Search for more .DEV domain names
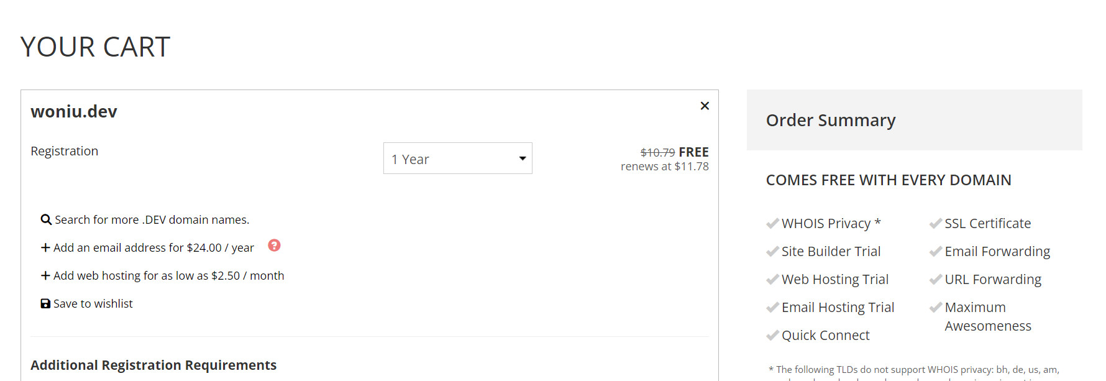 [x=152, y=220]
